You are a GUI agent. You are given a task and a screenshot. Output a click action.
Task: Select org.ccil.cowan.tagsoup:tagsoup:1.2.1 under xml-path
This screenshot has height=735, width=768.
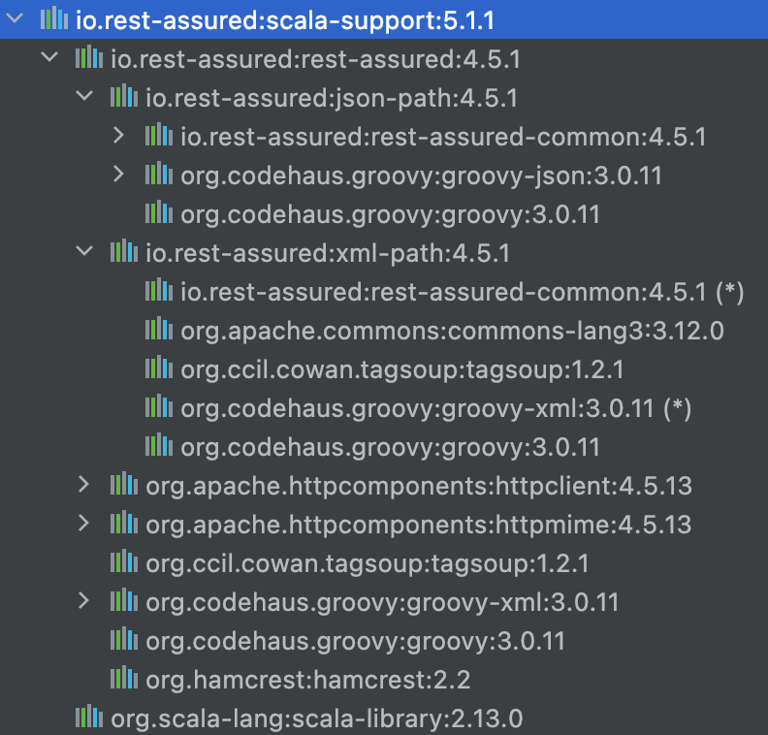click(402, 369)
